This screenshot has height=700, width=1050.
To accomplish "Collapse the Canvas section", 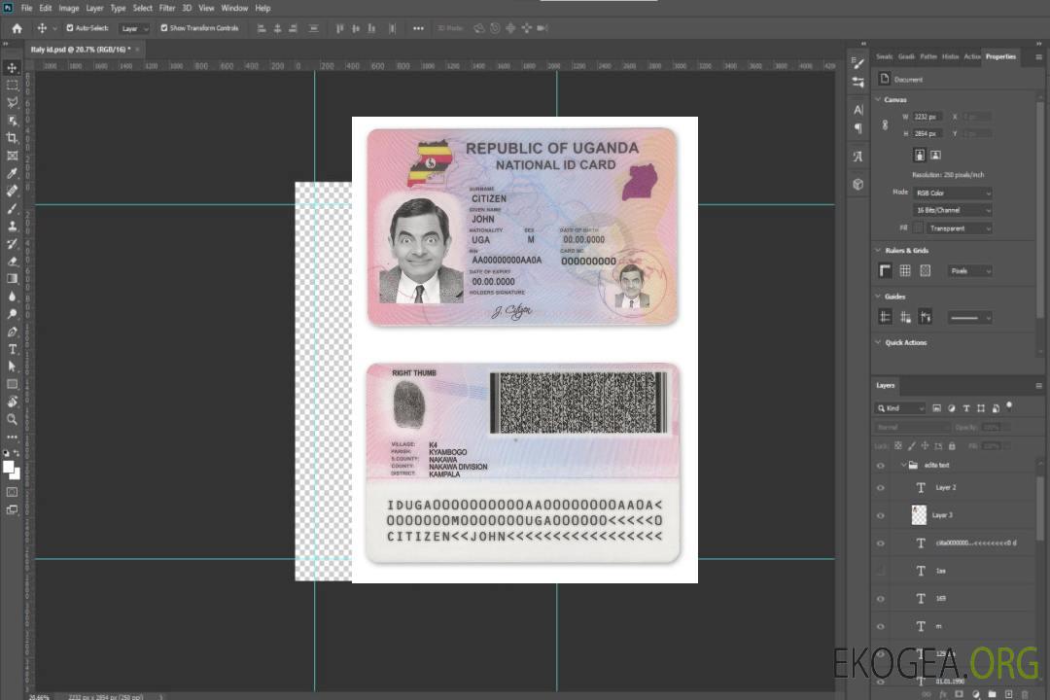I will pyautogui.click(x=878, y=99).
